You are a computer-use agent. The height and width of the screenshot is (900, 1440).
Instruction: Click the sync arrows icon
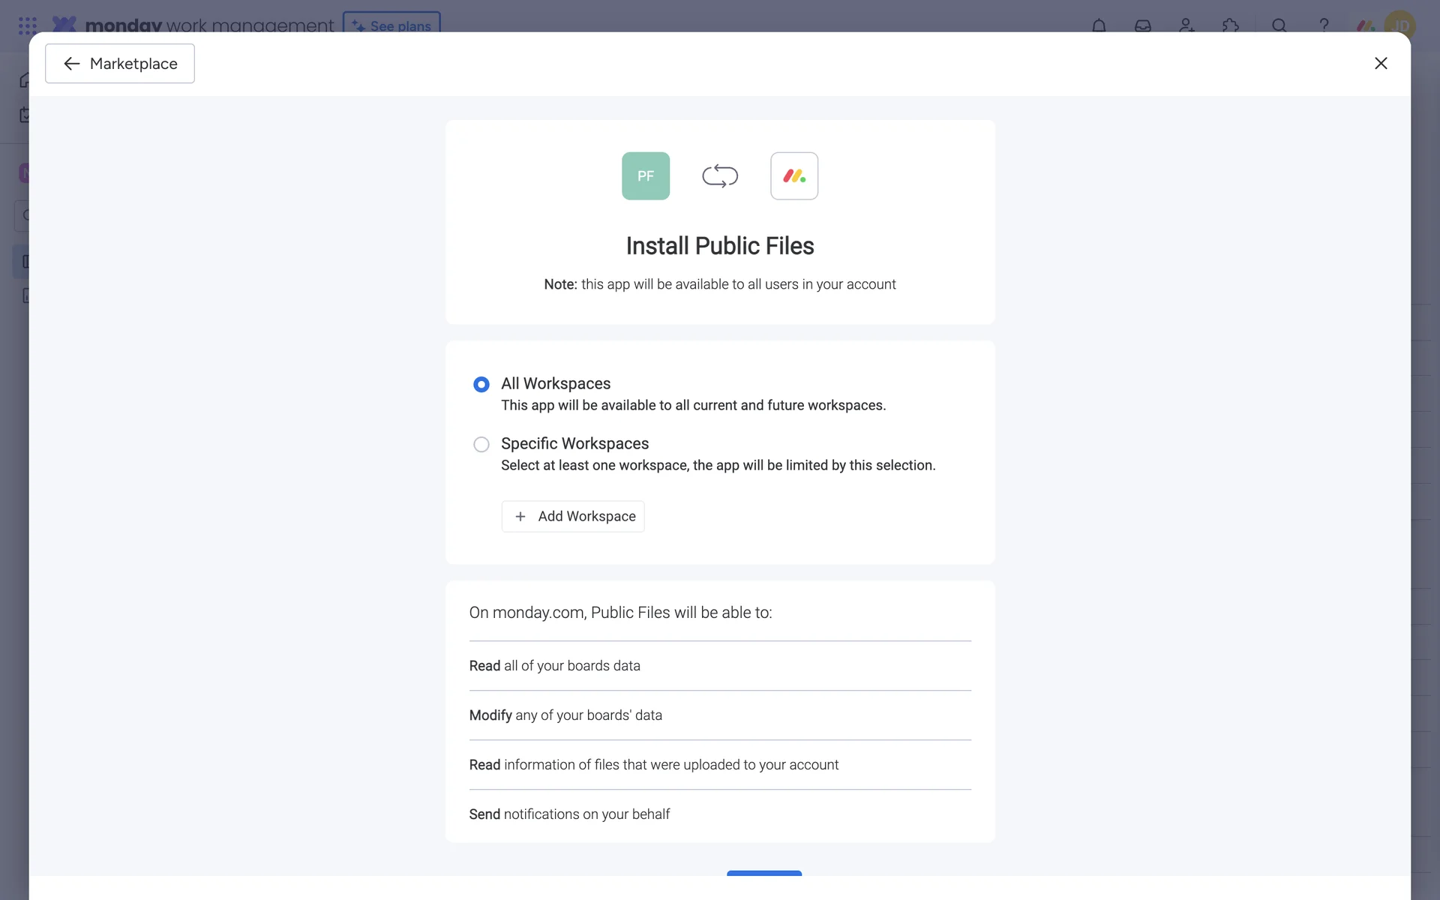(719, 176)
